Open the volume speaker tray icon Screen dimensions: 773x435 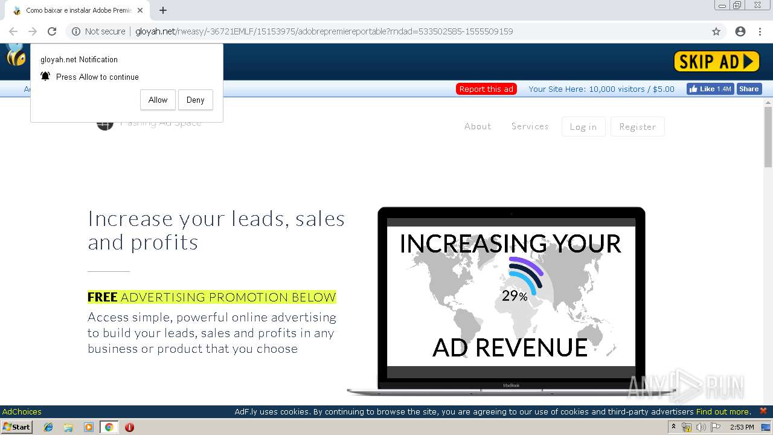pyautogui.click(x=701, y=427)
